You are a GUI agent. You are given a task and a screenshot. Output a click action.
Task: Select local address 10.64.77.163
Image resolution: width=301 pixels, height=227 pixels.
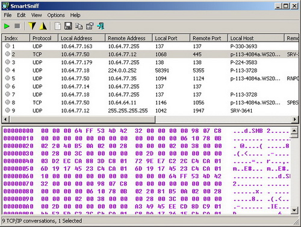pos(76,46)
